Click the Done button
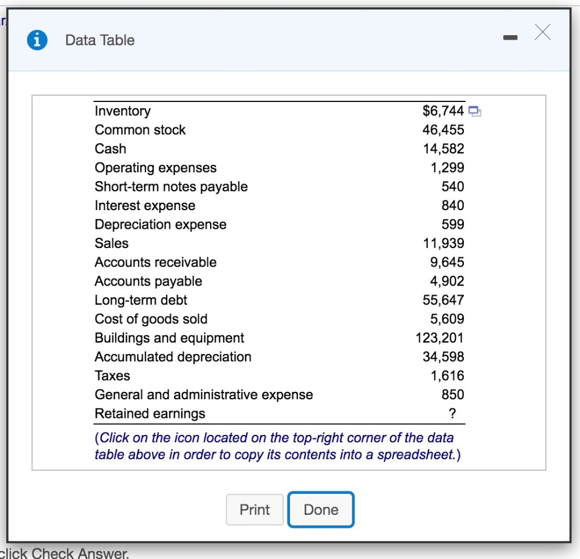The width and height of the screenshot is (580, 559). [321, 509]
